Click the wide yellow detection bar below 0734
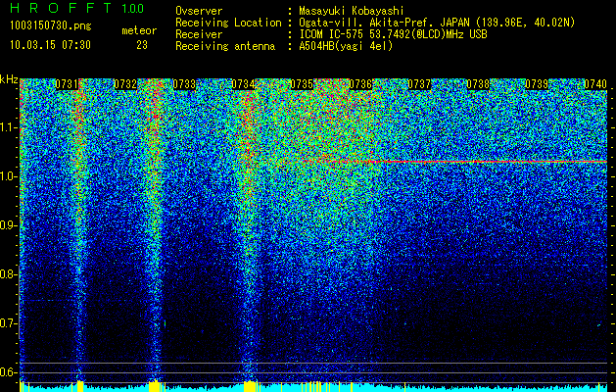The image size is (616, 392). coord(250,386)
